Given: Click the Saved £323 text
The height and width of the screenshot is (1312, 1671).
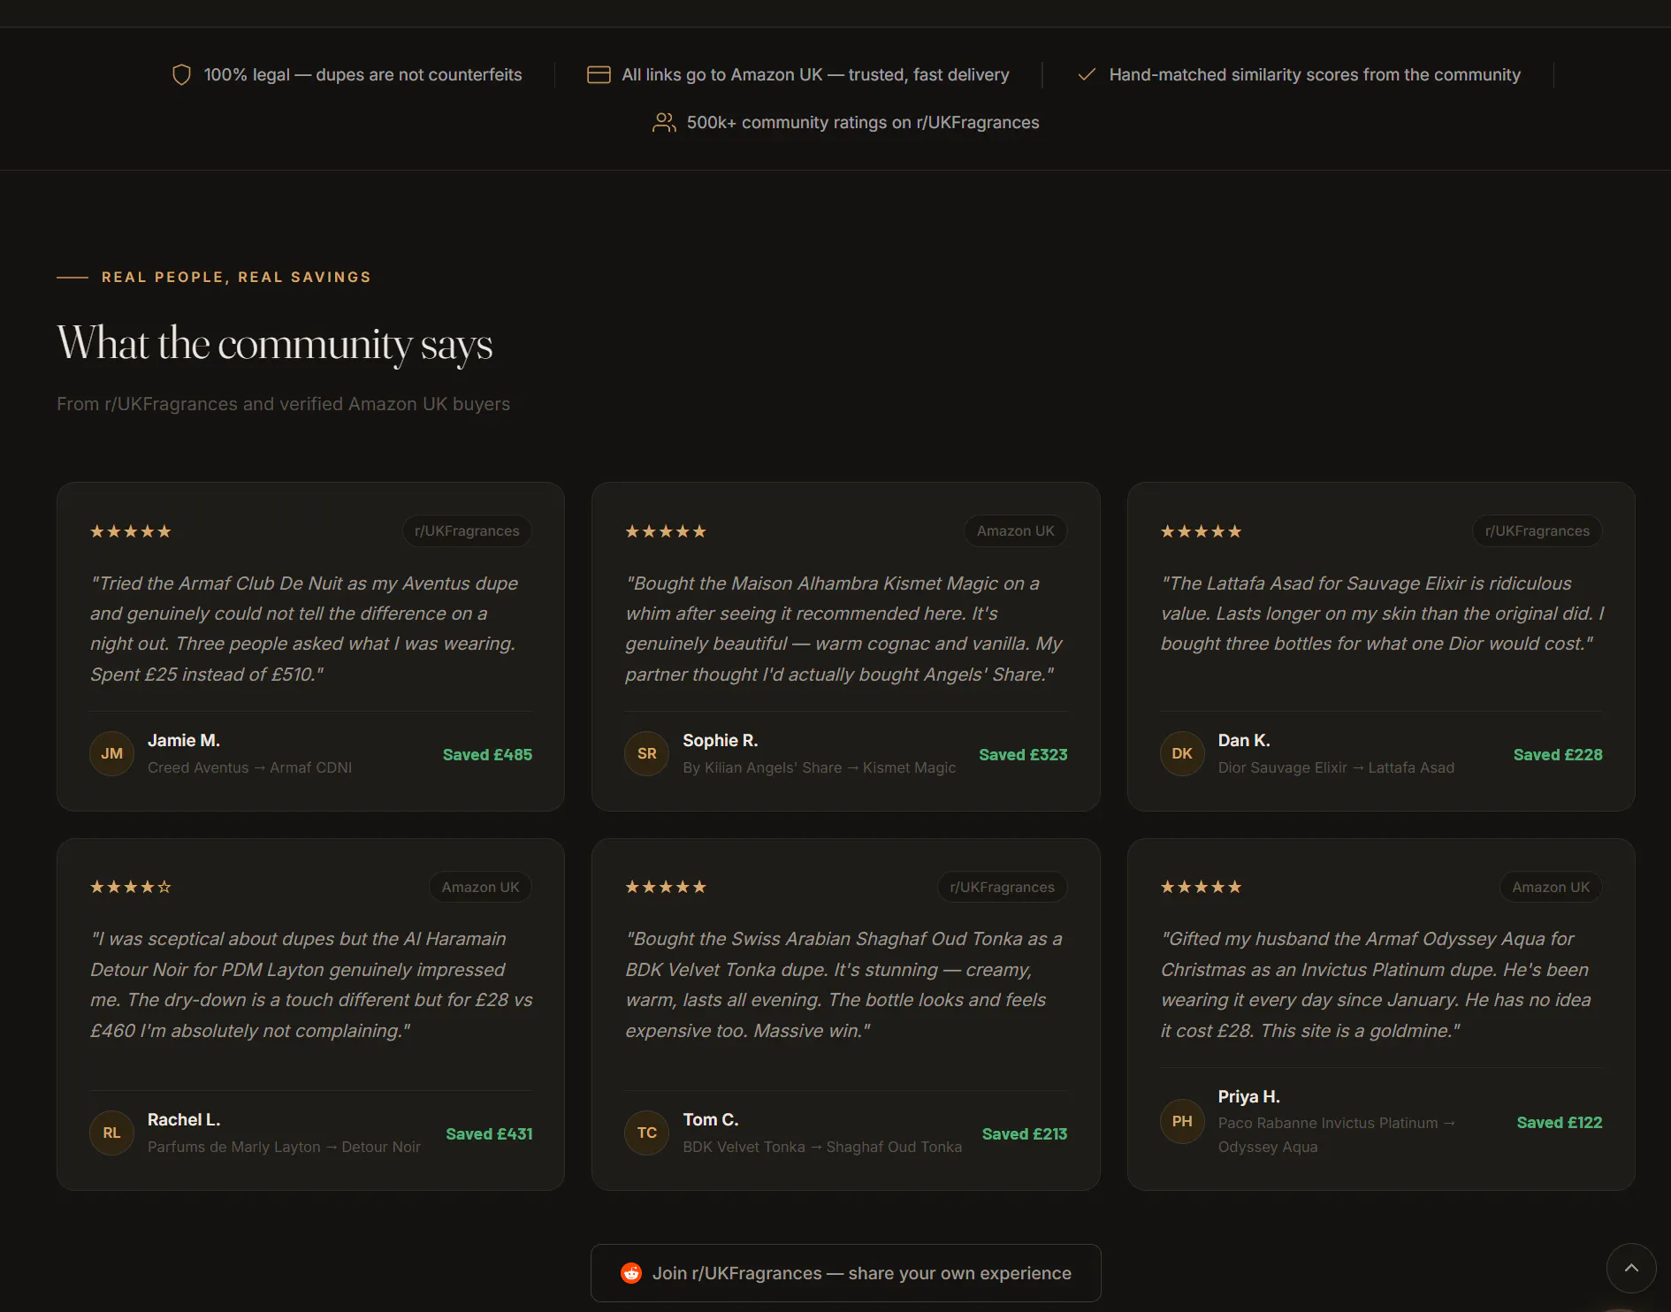Looking at the screenshot, I should click(x=1023, y=755).
